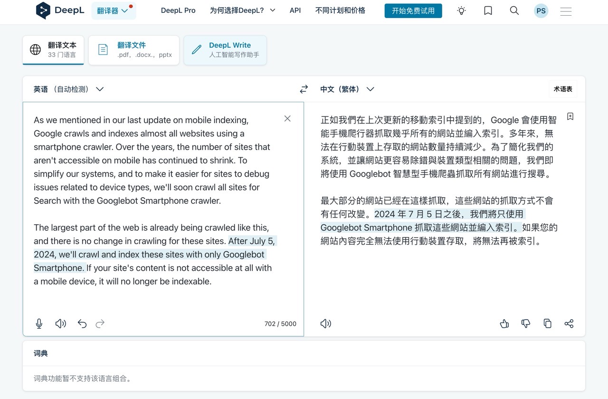Open the 翻译器 product dropdown
The height and width of the screenshot is (399, 608).
tap(114, 11)
